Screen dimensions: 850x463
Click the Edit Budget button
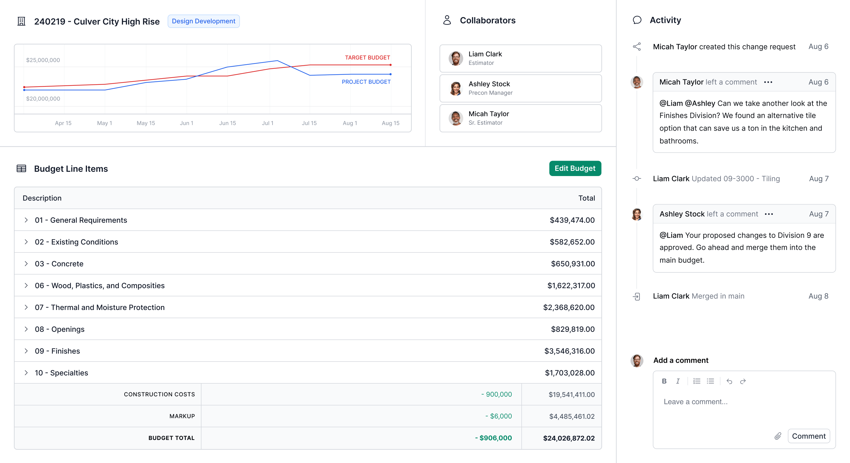tap(575, 168)
